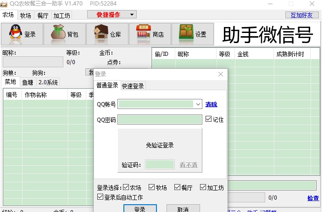Screen dimensions: 323x212
Task: Click the 看不清 captcha refresh link
Action: pos(189,165)
